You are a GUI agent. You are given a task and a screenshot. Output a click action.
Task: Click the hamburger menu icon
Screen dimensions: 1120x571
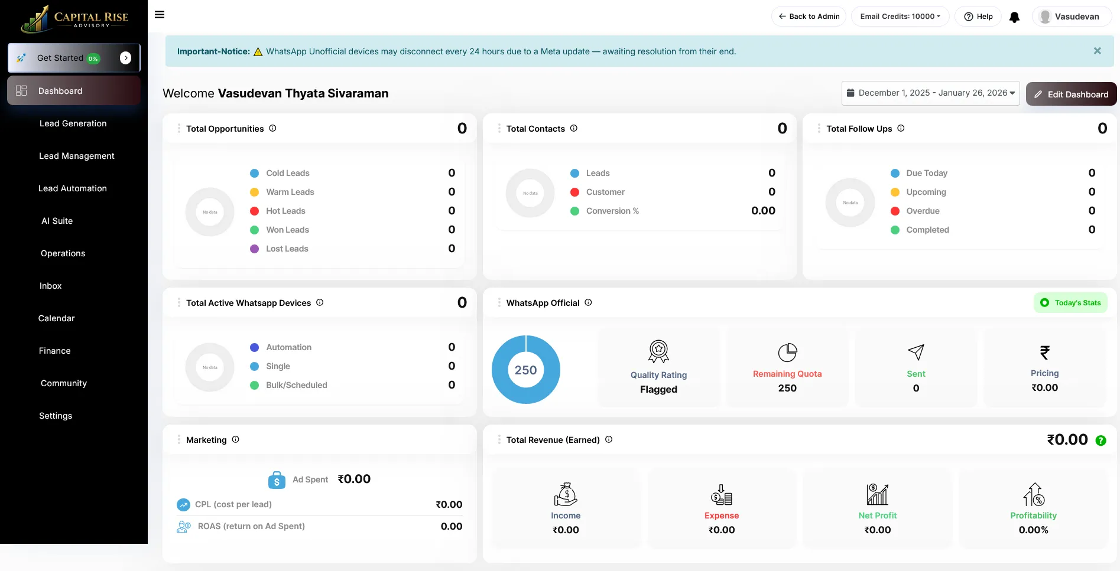pos(160,15)
